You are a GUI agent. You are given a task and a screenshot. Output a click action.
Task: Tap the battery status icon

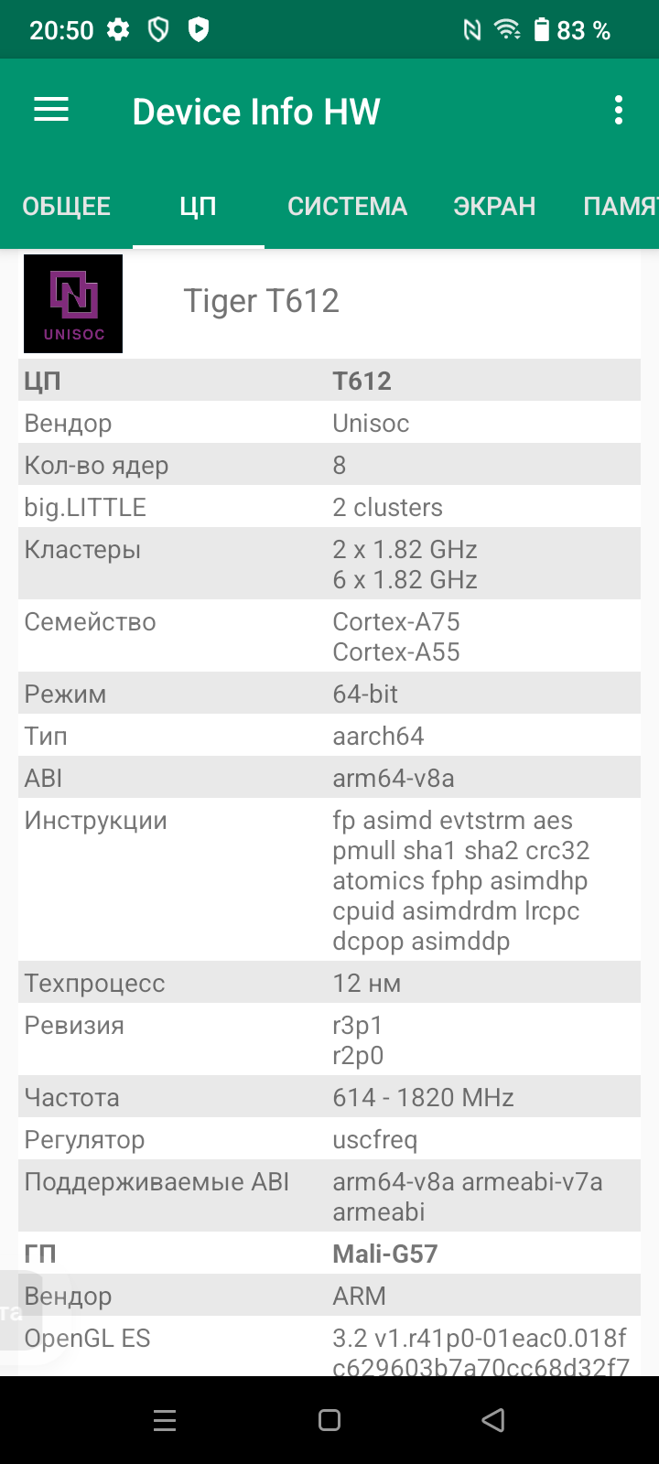click(542, 30)
